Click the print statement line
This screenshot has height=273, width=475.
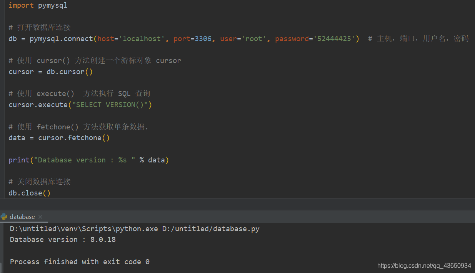89,160
